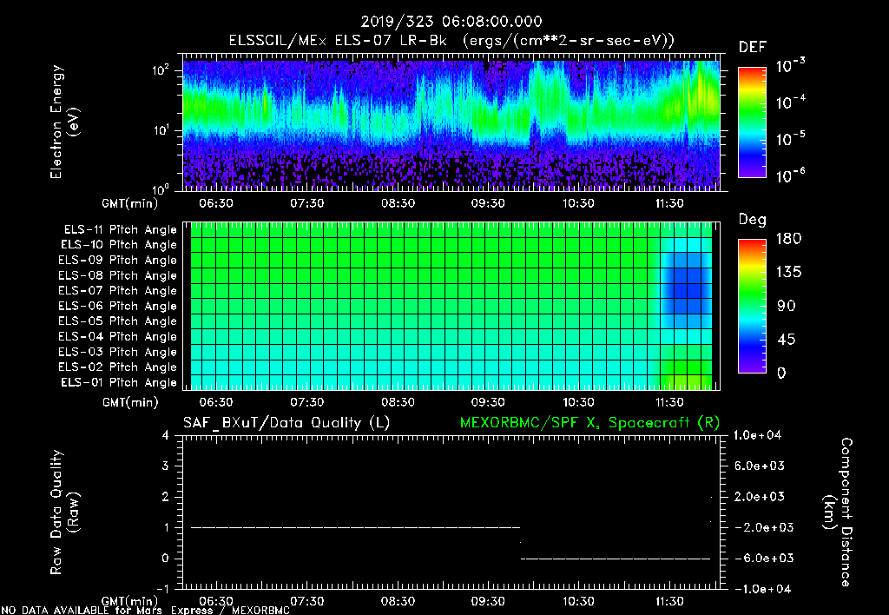
Task: Select the ELS-08 Pitch Angle row label
Action: pyautogui.click(x=117, y=275)
